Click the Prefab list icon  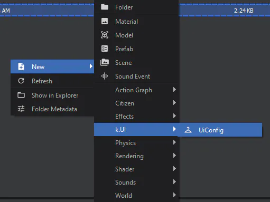pos(105,49)
